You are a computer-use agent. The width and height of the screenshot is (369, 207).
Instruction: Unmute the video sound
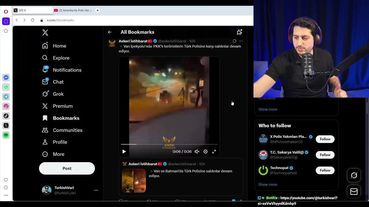click(197, 152)
